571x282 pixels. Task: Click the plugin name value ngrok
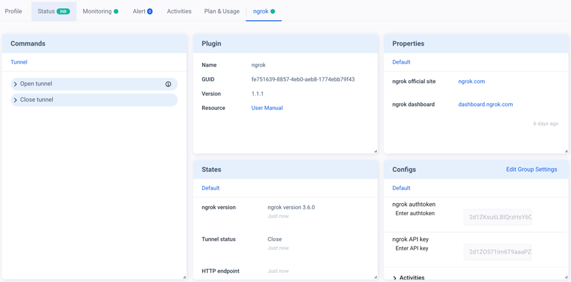pos(259,65)
